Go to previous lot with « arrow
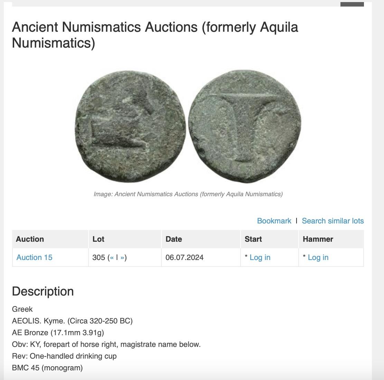 112,258
